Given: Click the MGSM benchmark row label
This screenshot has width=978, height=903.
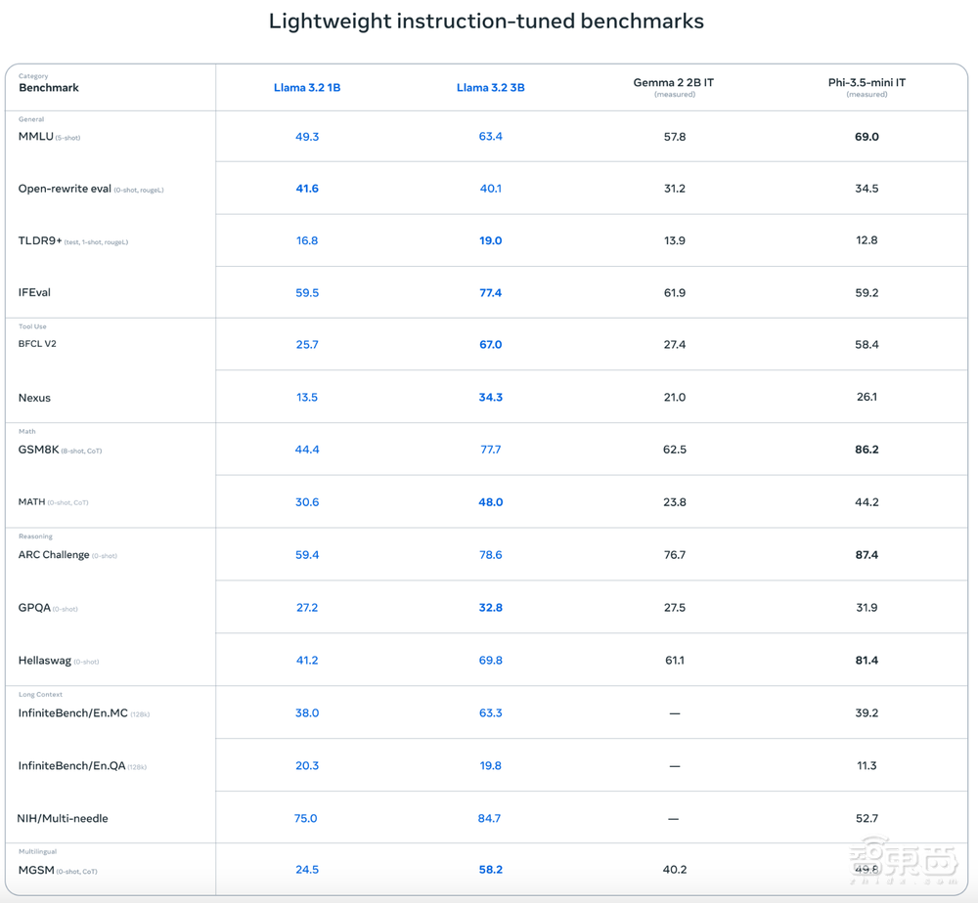Looking at the screenshot, I should pyautogui.click(x=35, y=870).
